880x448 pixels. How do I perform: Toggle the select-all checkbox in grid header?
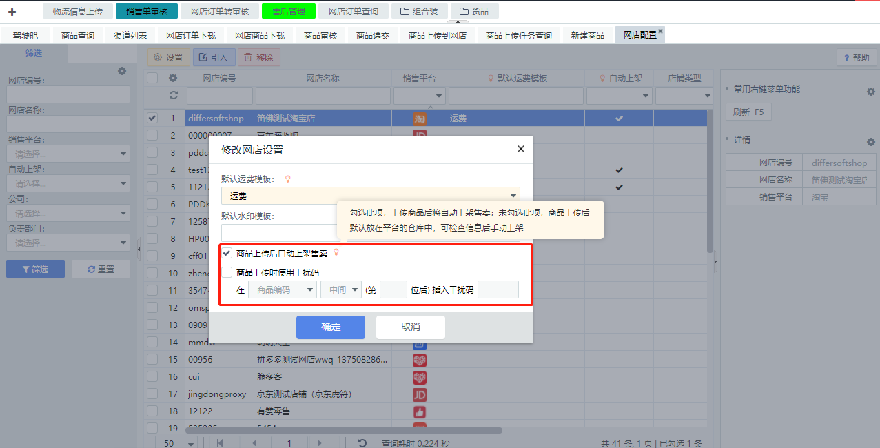click(152, 78)
